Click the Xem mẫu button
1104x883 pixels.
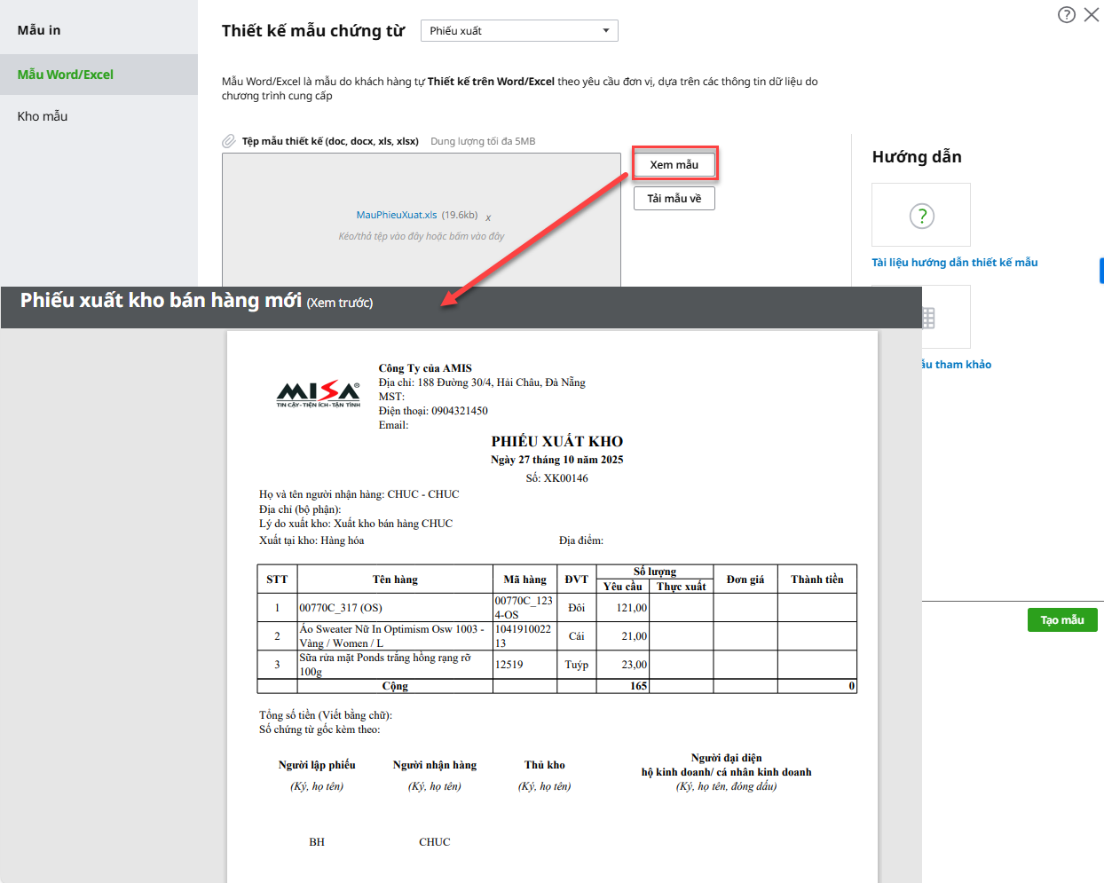click(x=674, y=164)
